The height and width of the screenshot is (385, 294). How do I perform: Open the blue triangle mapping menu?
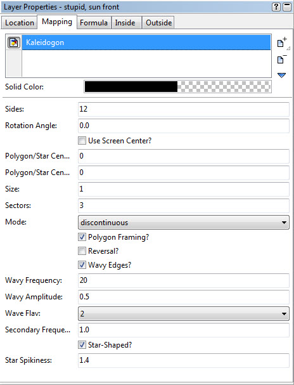click(x=282, y=75)
